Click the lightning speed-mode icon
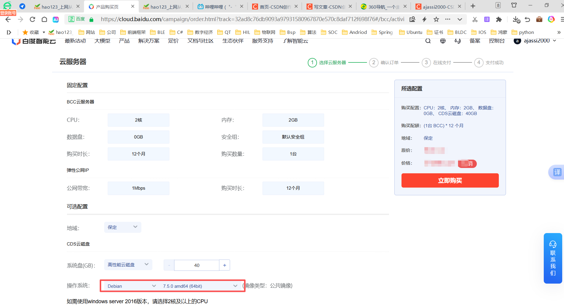 (424, 19)
